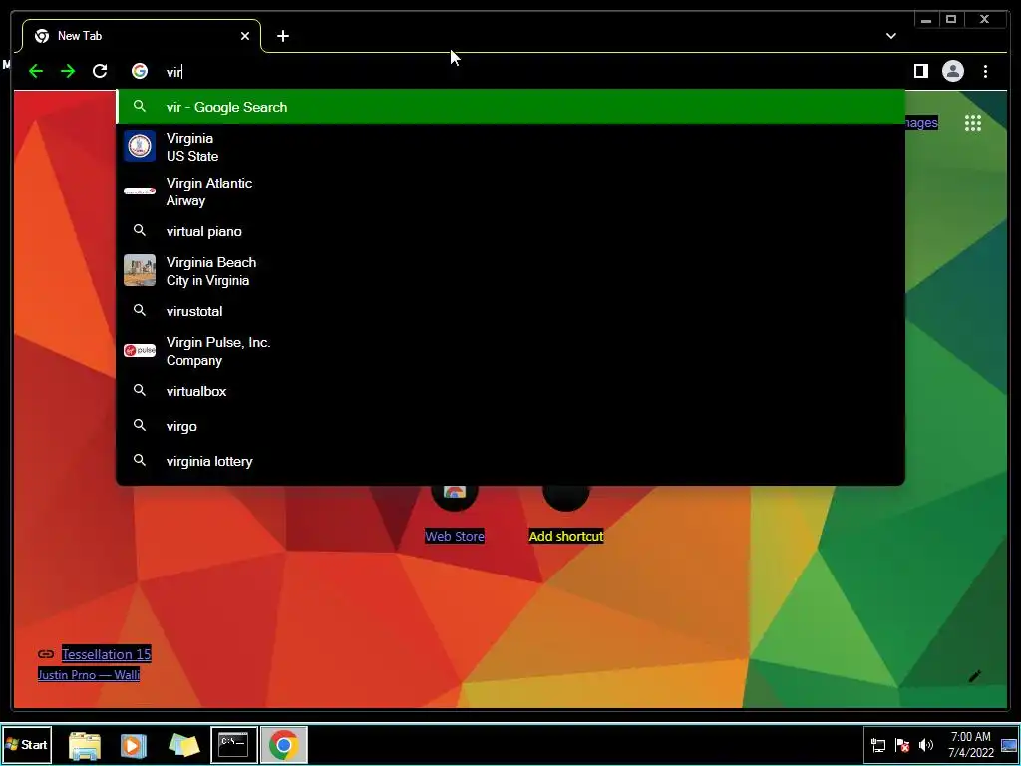Click search icon beside 'virtual piano'
The width and height of the screenshot is (1021, 766).
pyautogui.click(x=140, y=230)
